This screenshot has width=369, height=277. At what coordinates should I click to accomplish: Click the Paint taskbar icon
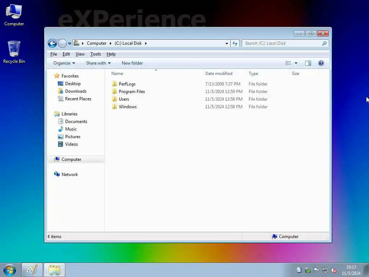[x=32, y=270]
